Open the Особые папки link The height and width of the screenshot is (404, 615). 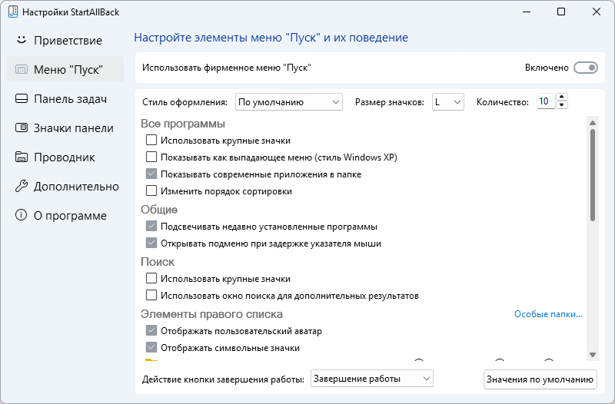(548, 314)
